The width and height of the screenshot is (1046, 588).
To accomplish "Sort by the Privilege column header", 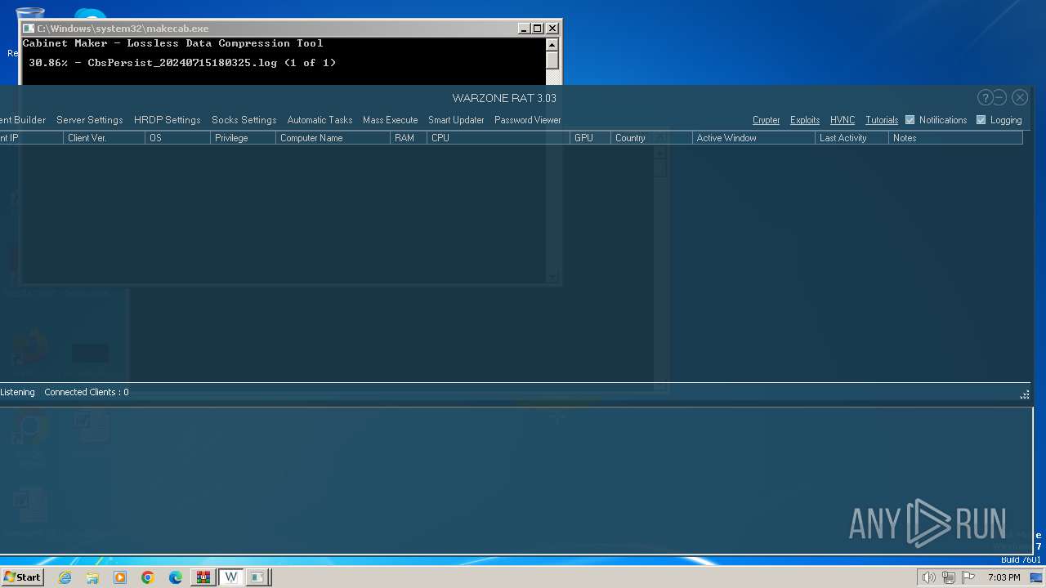I will [243, 138].
